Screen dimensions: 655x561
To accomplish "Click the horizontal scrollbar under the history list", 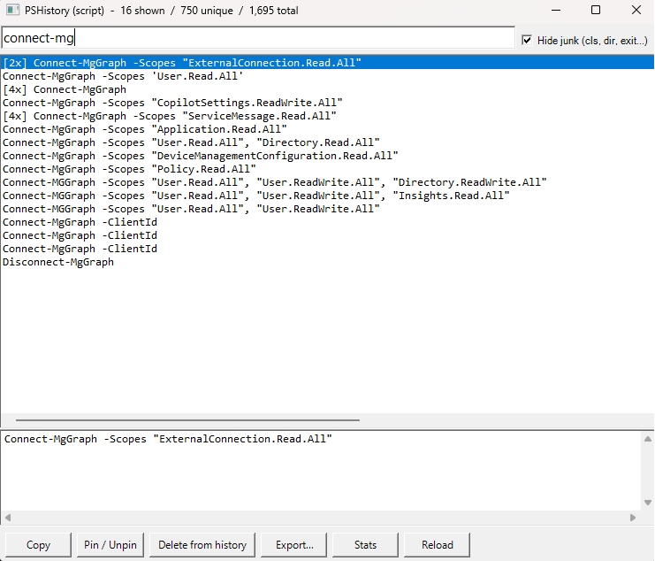I will [x=187, y=419].
